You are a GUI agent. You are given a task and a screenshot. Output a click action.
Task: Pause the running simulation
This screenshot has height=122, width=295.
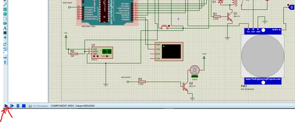point(18,106)
